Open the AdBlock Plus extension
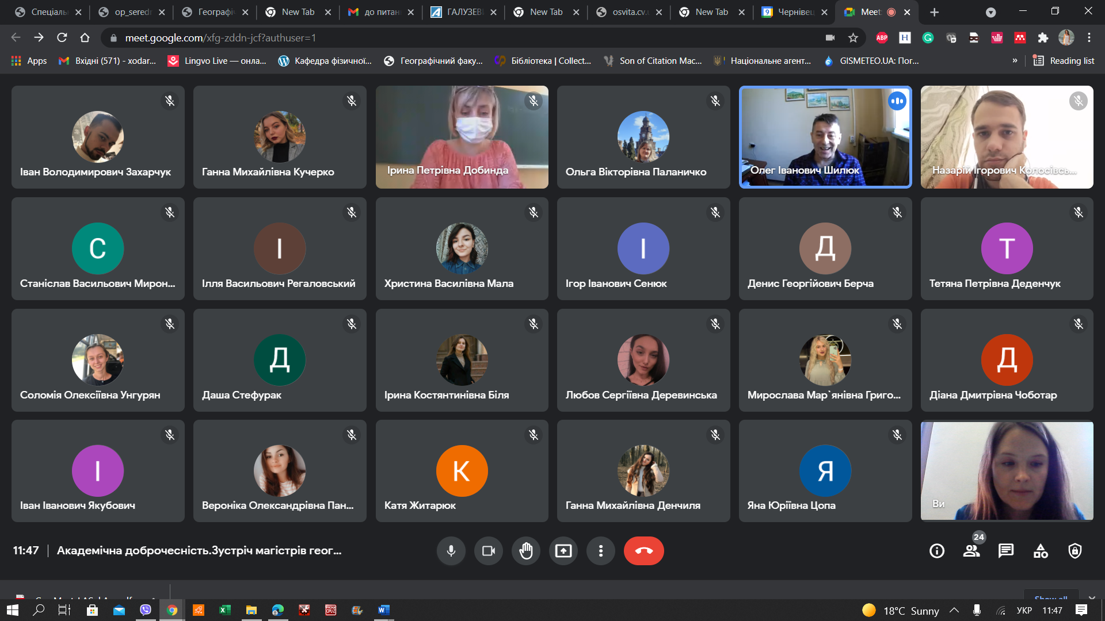The image size is (1105, 621). tap(882, 37)
